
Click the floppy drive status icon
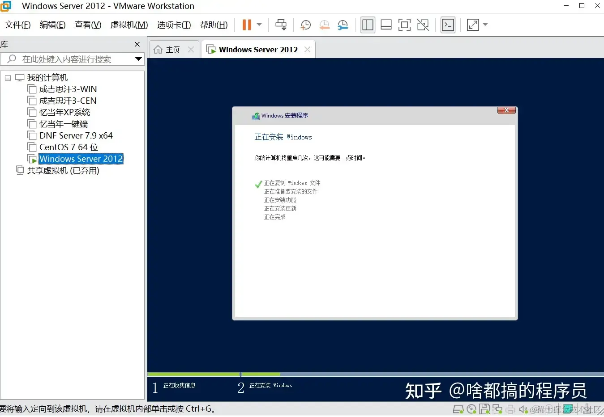pyautogui.click(x=484, y=409)
